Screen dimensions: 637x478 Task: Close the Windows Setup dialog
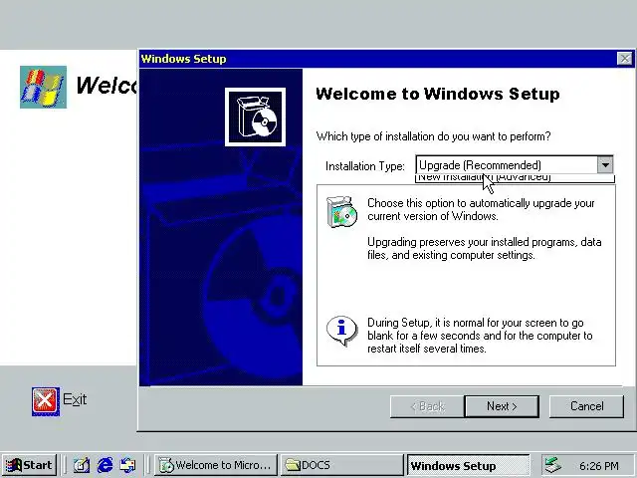tap(625, 59)
